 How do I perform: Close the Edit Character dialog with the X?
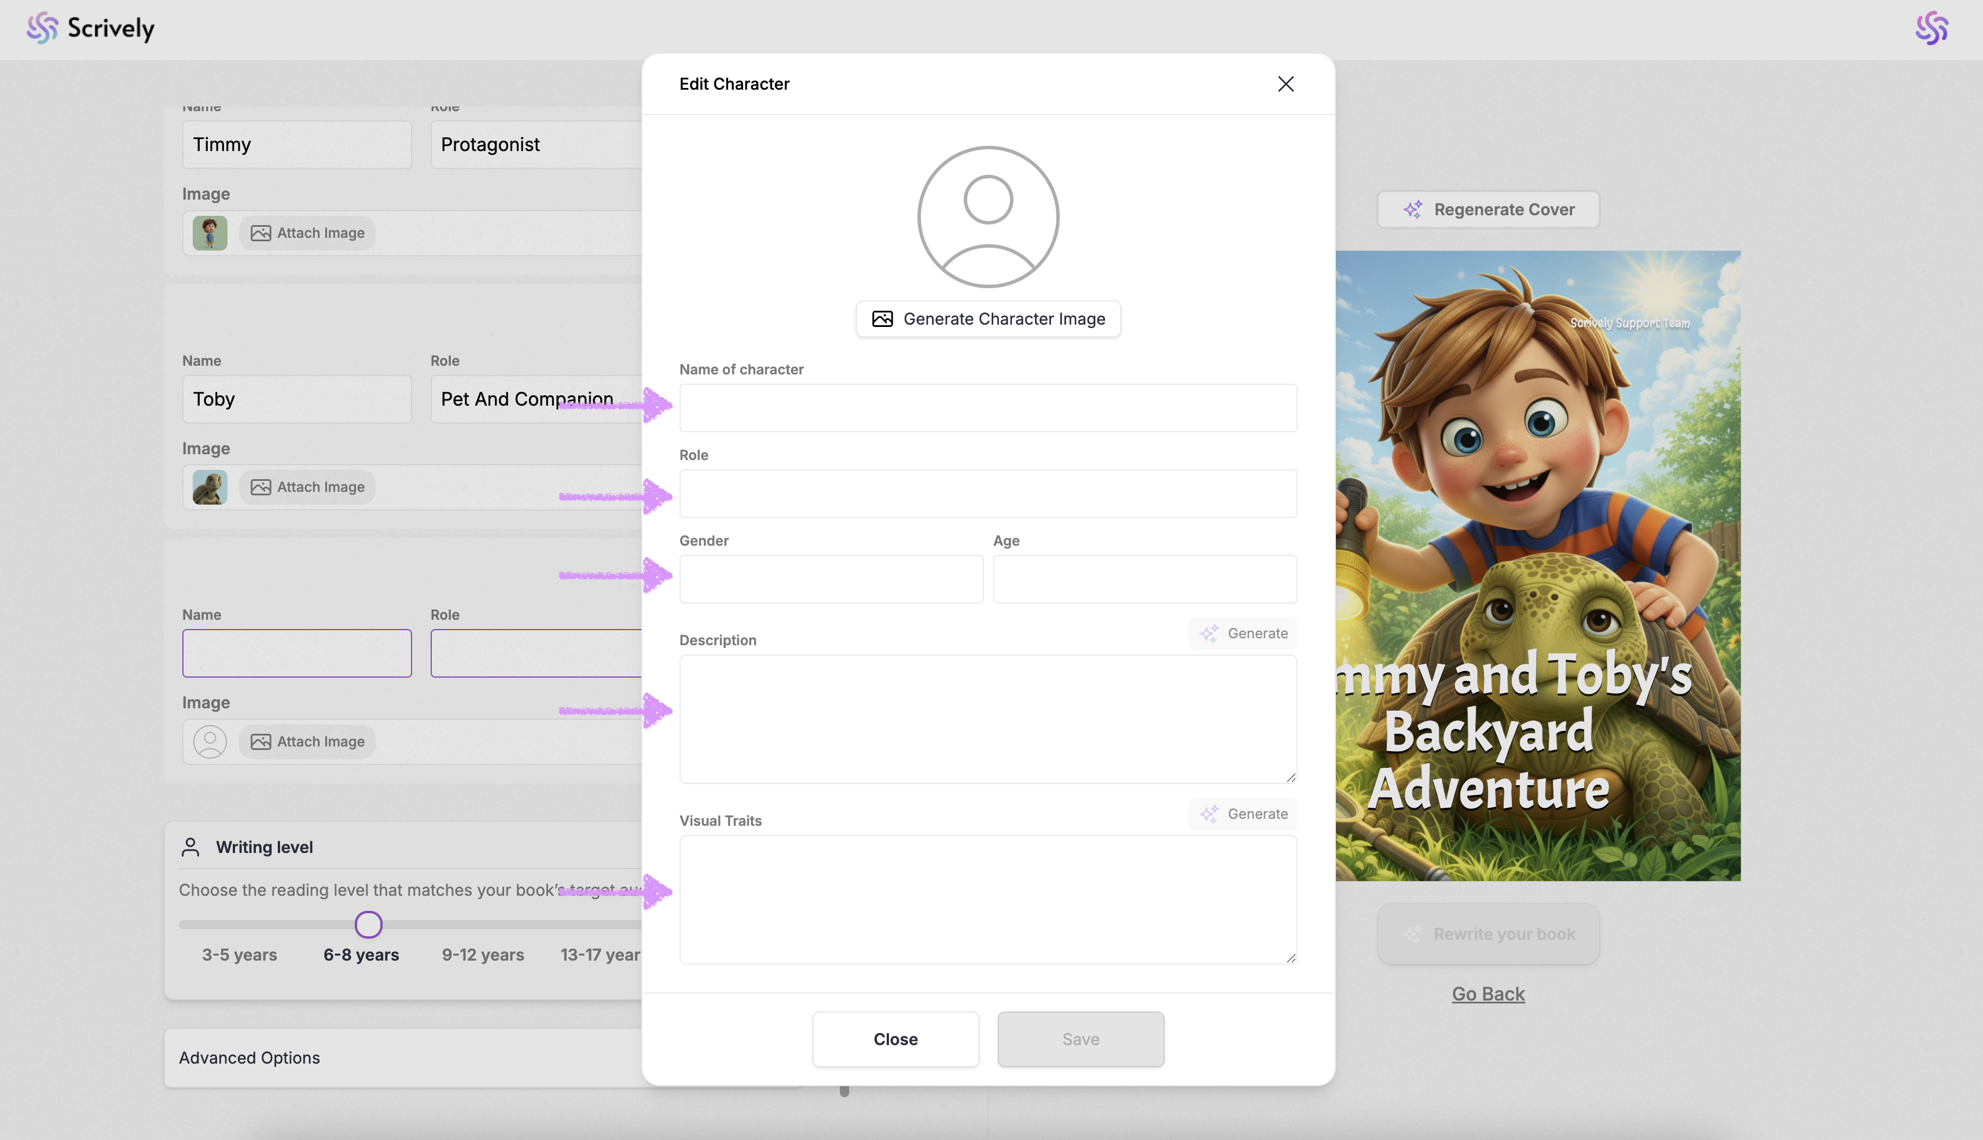[1285, 84]
